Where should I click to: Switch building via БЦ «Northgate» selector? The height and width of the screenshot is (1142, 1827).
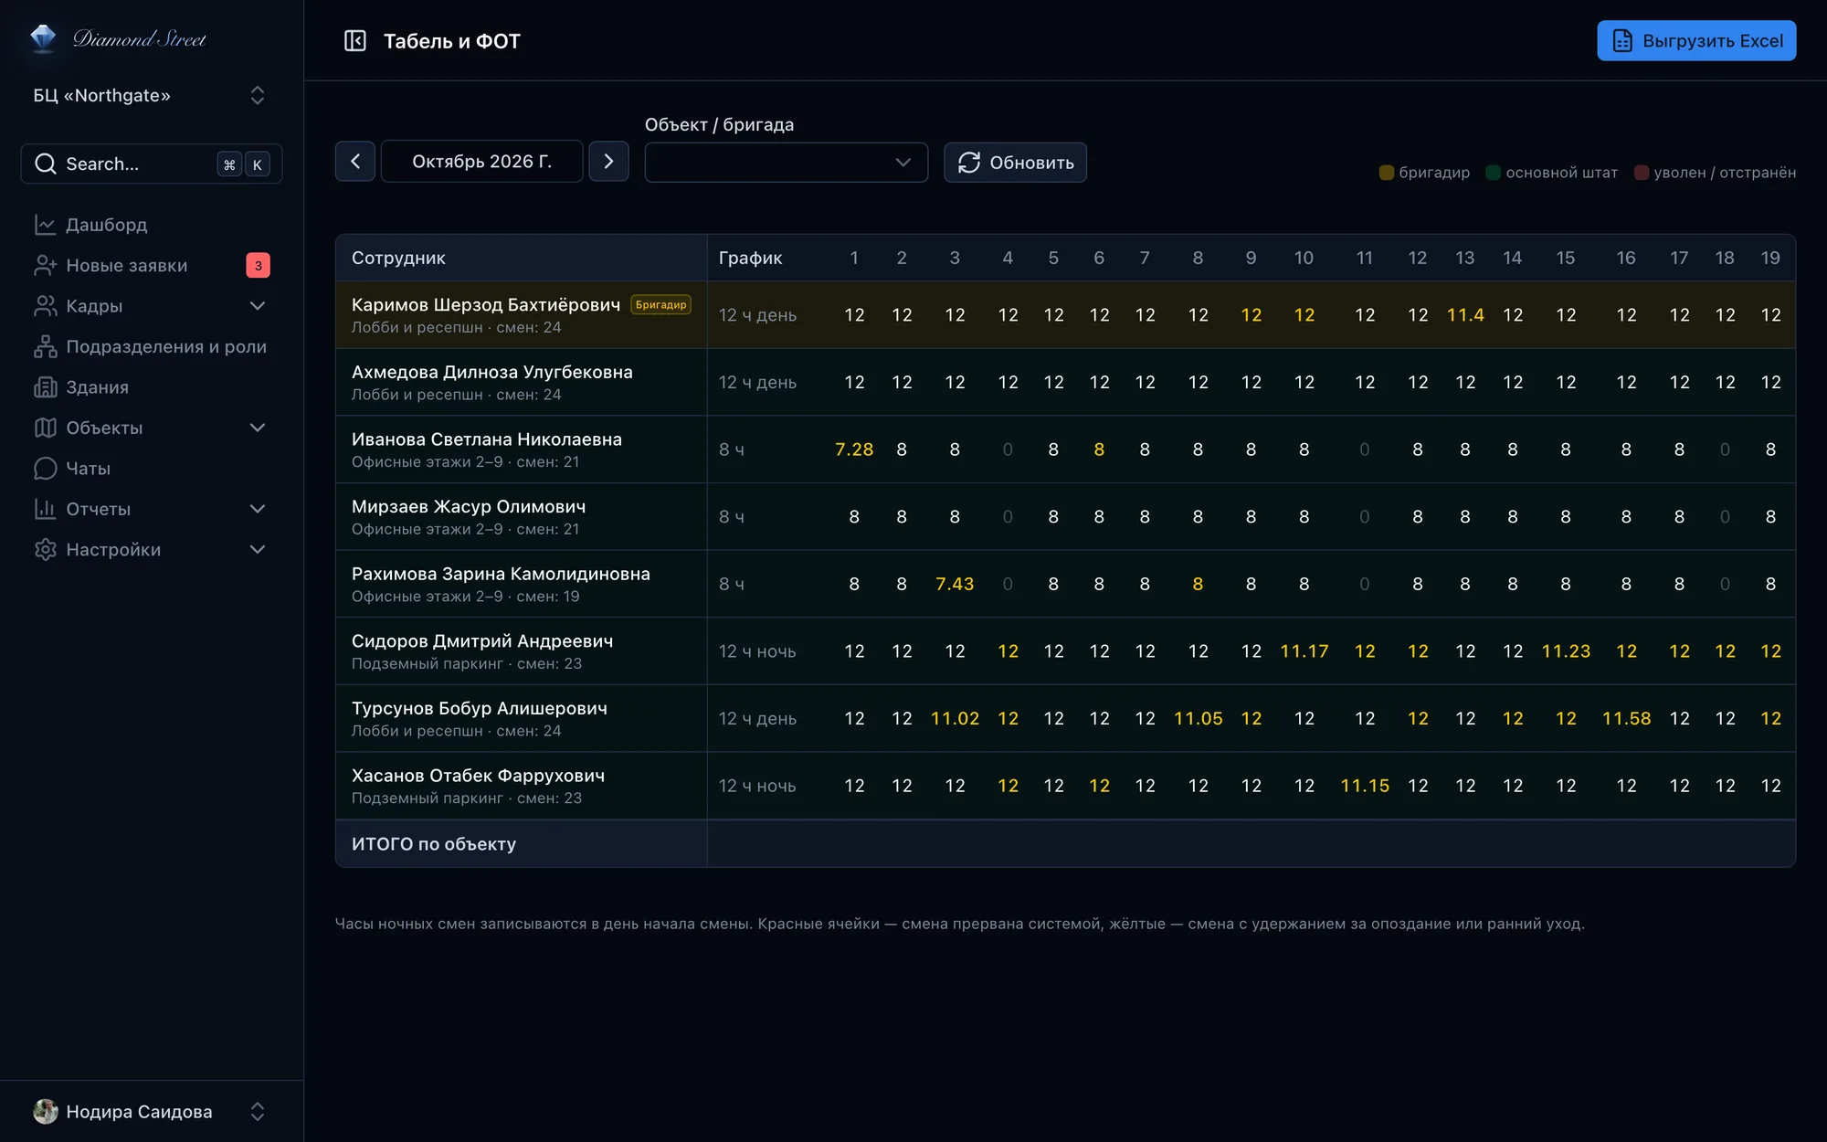click(151, 96)
